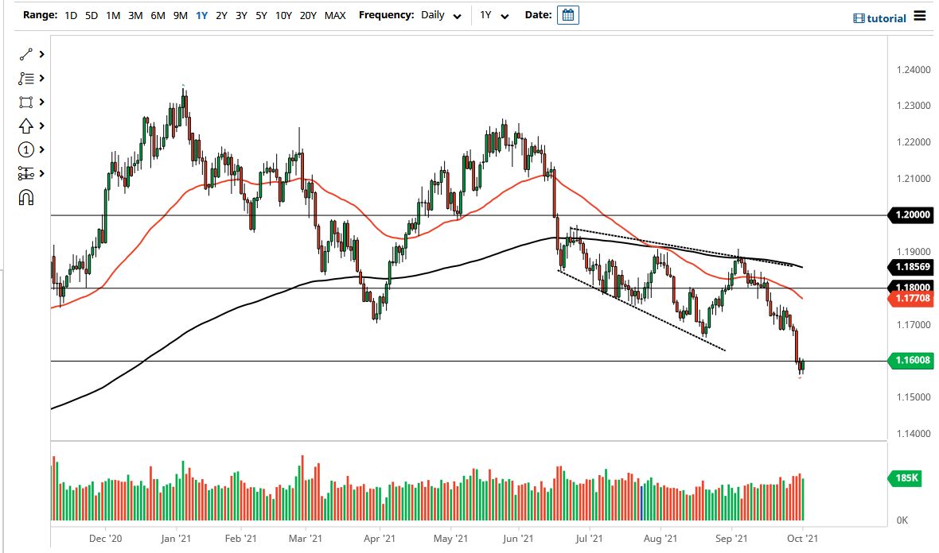Set range to 2Y

(221, 16)
